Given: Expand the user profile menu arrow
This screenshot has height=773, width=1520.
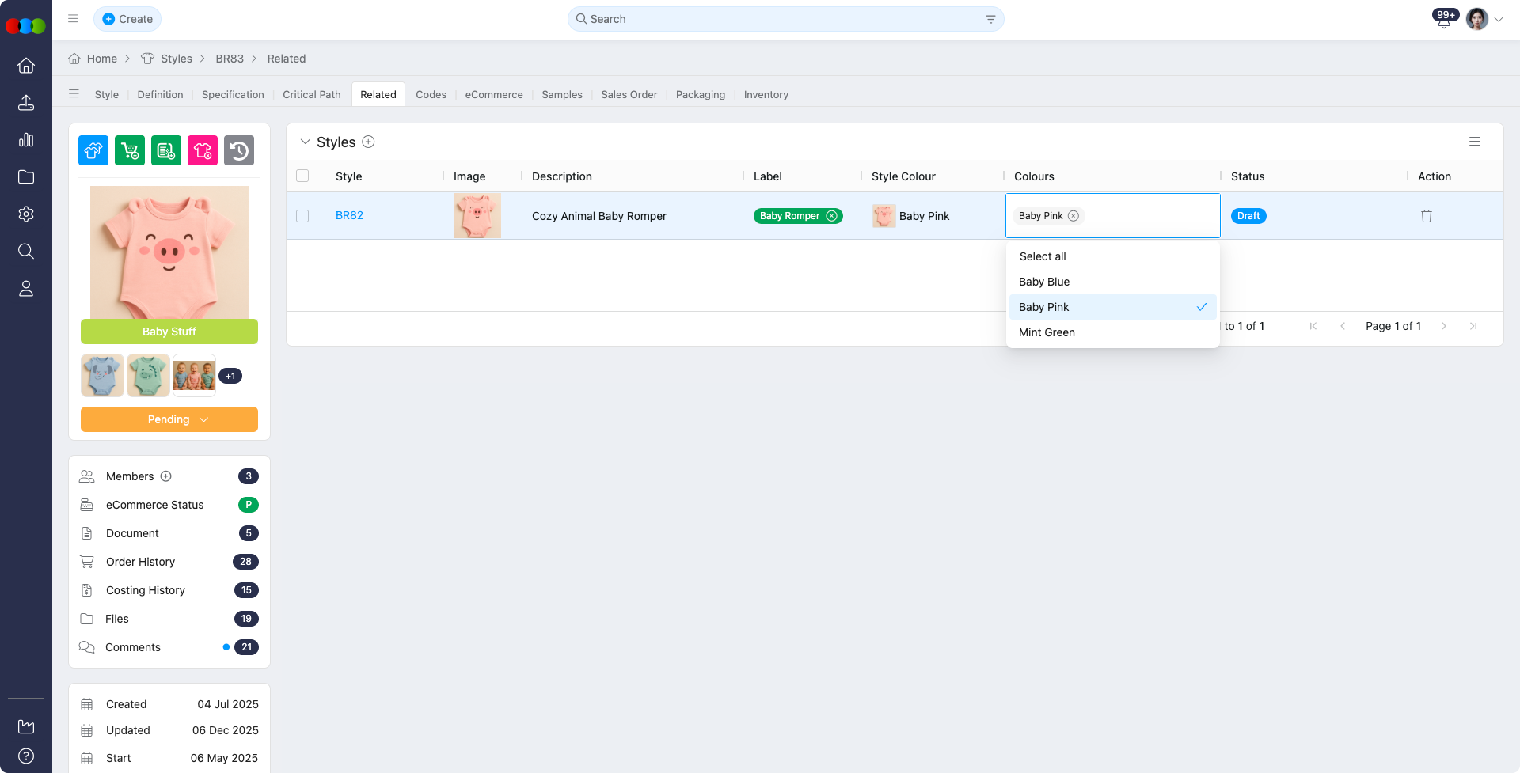Looking at the screenshot, I should click(x=1499, y=20).
